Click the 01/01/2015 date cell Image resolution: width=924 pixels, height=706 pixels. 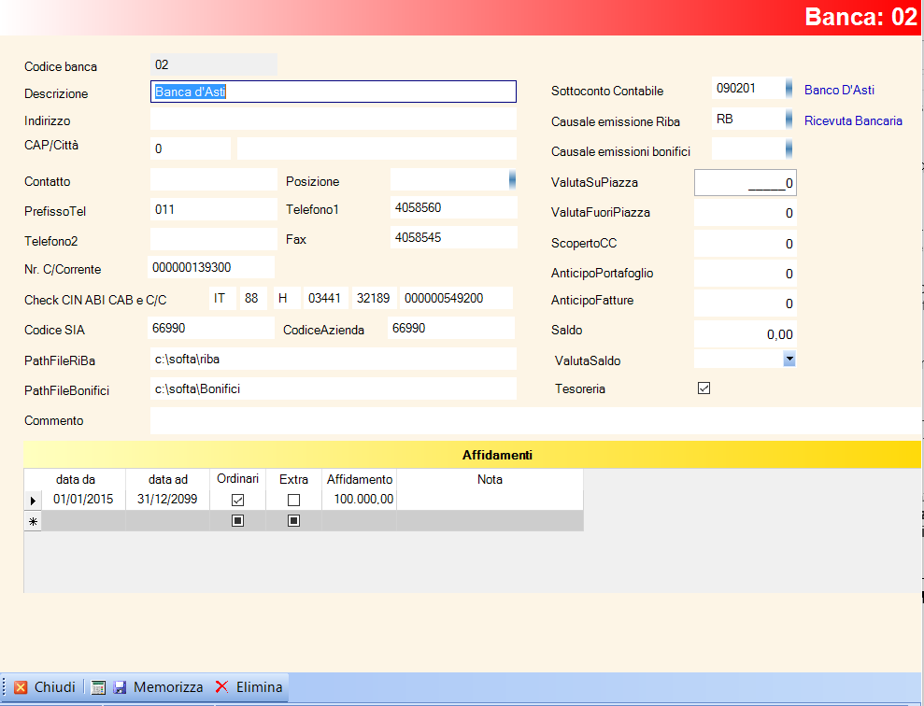(83, 500)
